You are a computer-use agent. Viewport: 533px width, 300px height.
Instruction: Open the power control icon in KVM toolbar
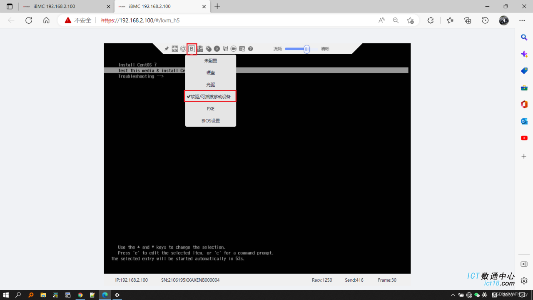(x=183, y=49)
